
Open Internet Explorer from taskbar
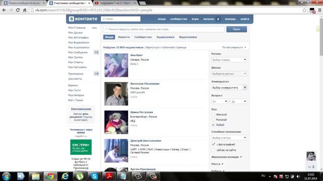(65, 176)
